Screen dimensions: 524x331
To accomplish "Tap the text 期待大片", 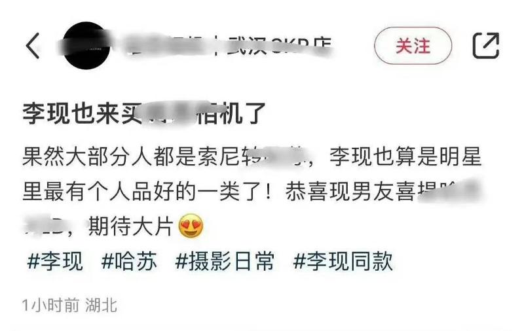I will (130, 226).
